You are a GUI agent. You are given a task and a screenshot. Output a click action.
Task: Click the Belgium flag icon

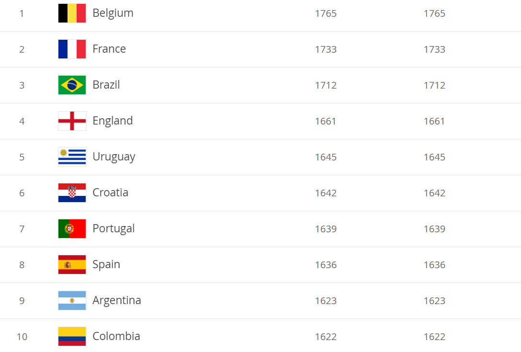click(x=72, y=13)
